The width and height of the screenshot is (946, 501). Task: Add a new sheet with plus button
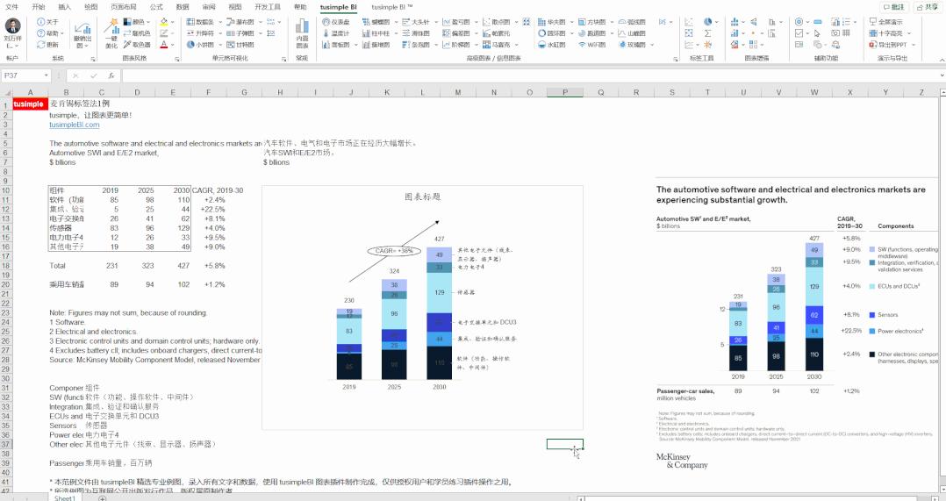click(102, 498)
